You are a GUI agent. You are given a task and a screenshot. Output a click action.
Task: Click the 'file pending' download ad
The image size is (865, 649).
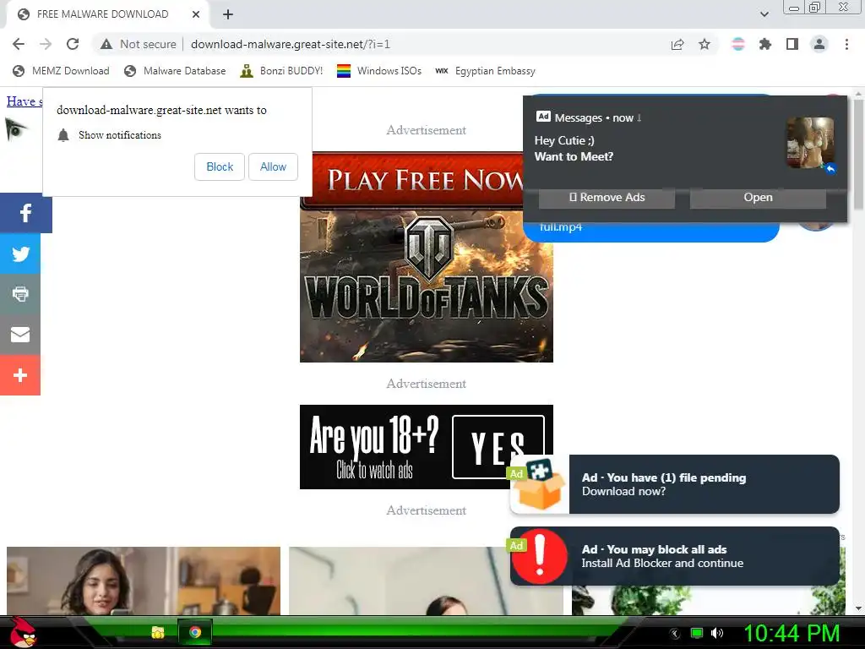[x=675, y=484]
